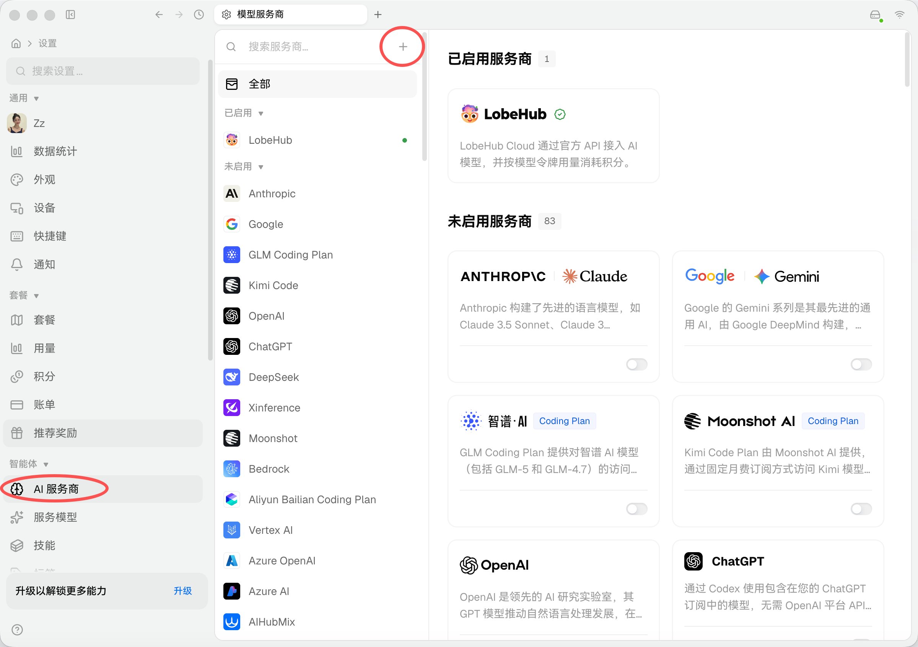Select Xinference provider
This screenshot has height=647, width=918.
317,408
